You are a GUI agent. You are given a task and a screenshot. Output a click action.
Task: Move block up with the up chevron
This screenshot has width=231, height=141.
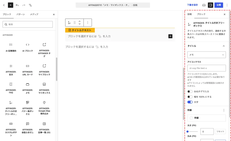point(80,21)
